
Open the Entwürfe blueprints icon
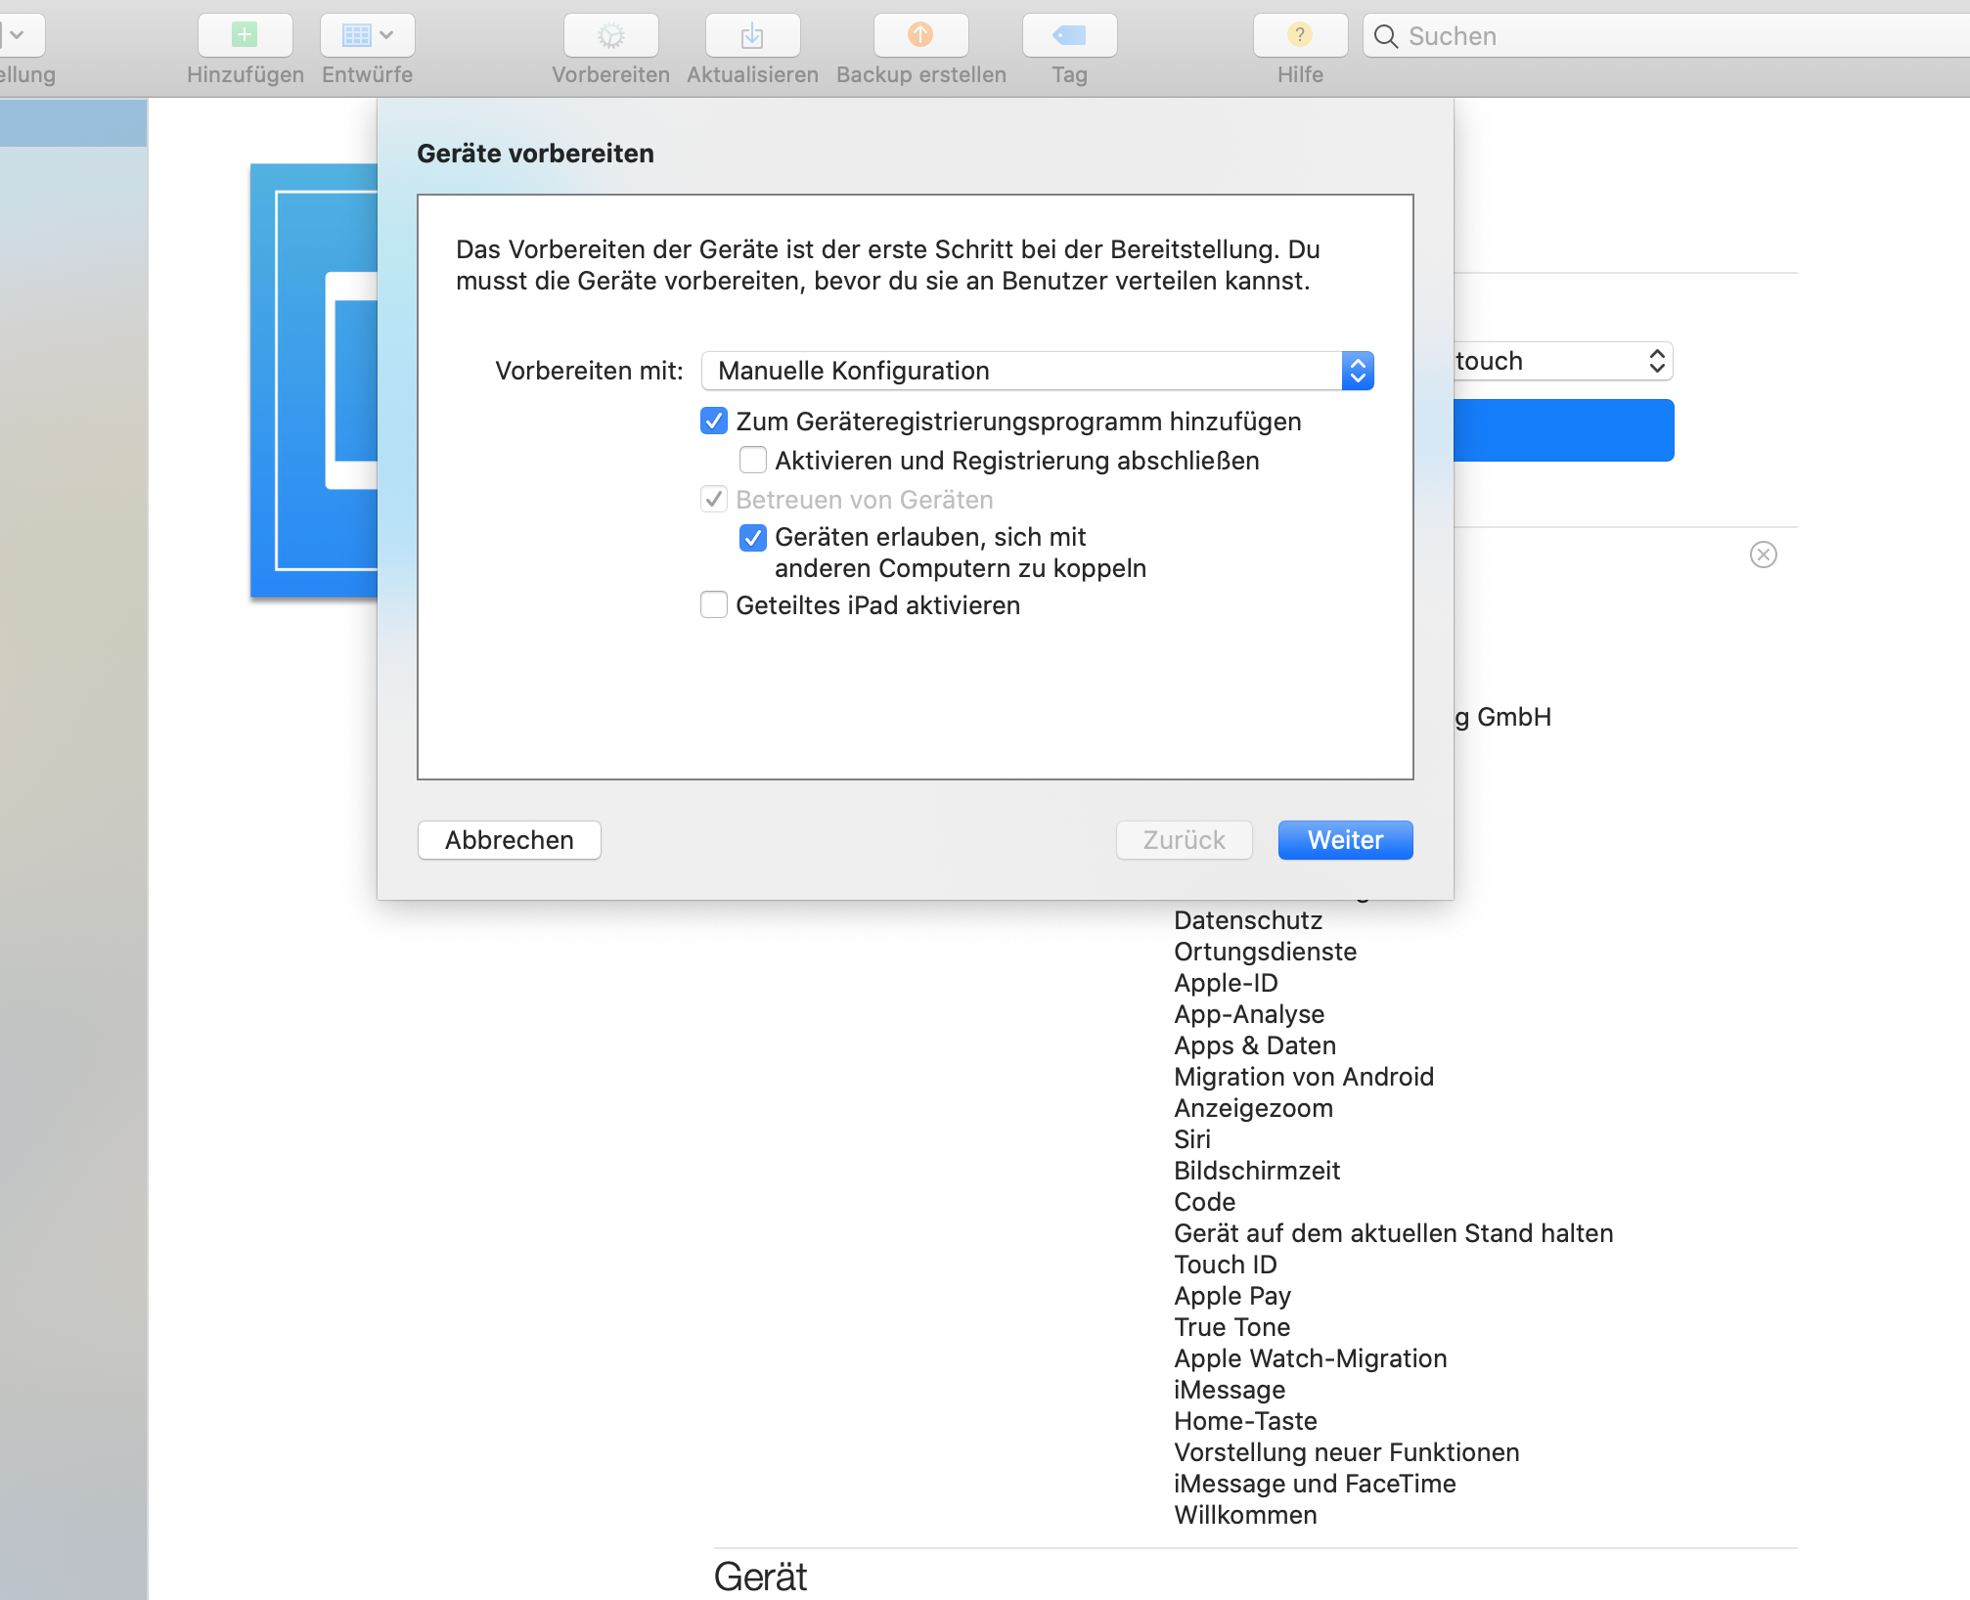[x=356, y=36]
